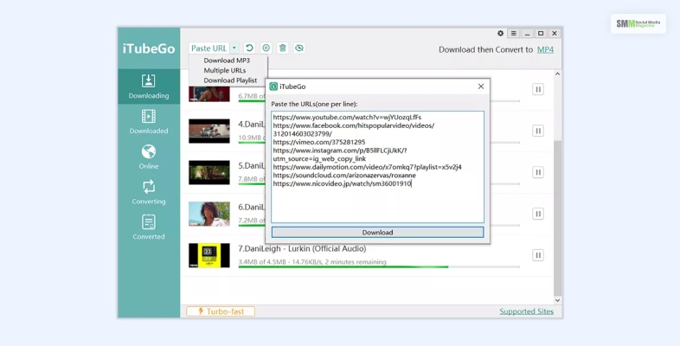Click the dailymotion.com URL line

pyautogui.click(x=368, y=167)
